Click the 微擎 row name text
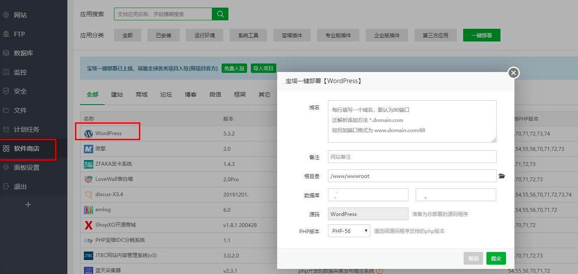This screenshot has width=578, height=274. click(x=100, y=149)
